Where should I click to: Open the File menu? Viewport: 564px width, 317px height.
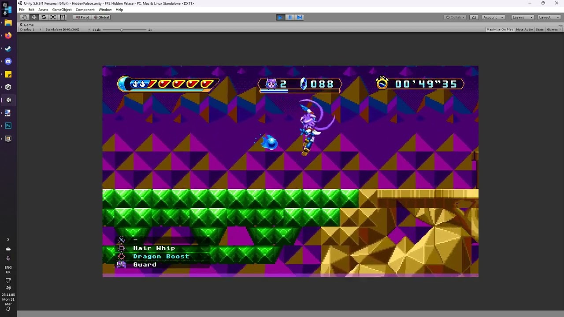click(x=22, y=10)
